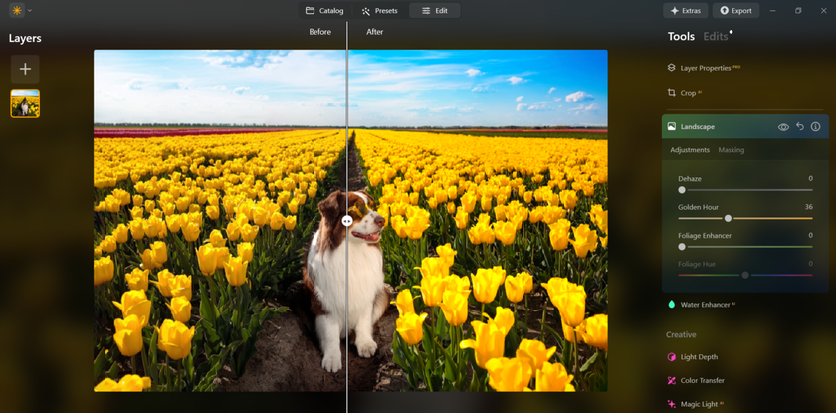Click the Golden Hour slider handle
This screenshot has width=836, height=413.
tap(728, 218)
